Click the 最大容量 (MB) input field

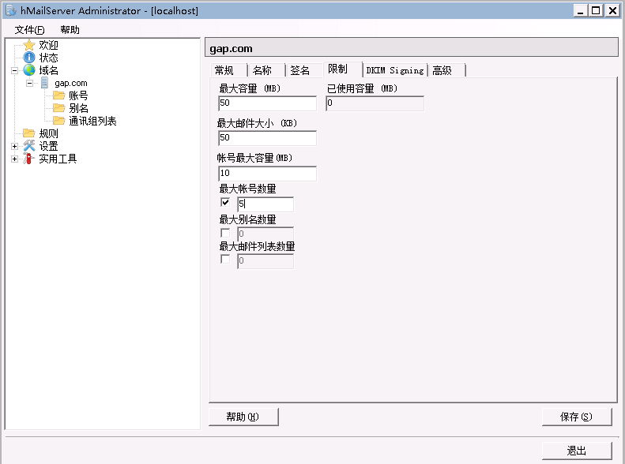(267, 103)
